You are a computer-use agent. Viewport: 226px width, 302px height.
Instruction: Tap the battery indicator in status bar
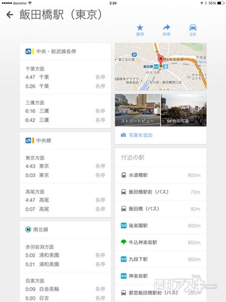pyautogui.click(x=220, y=3)
